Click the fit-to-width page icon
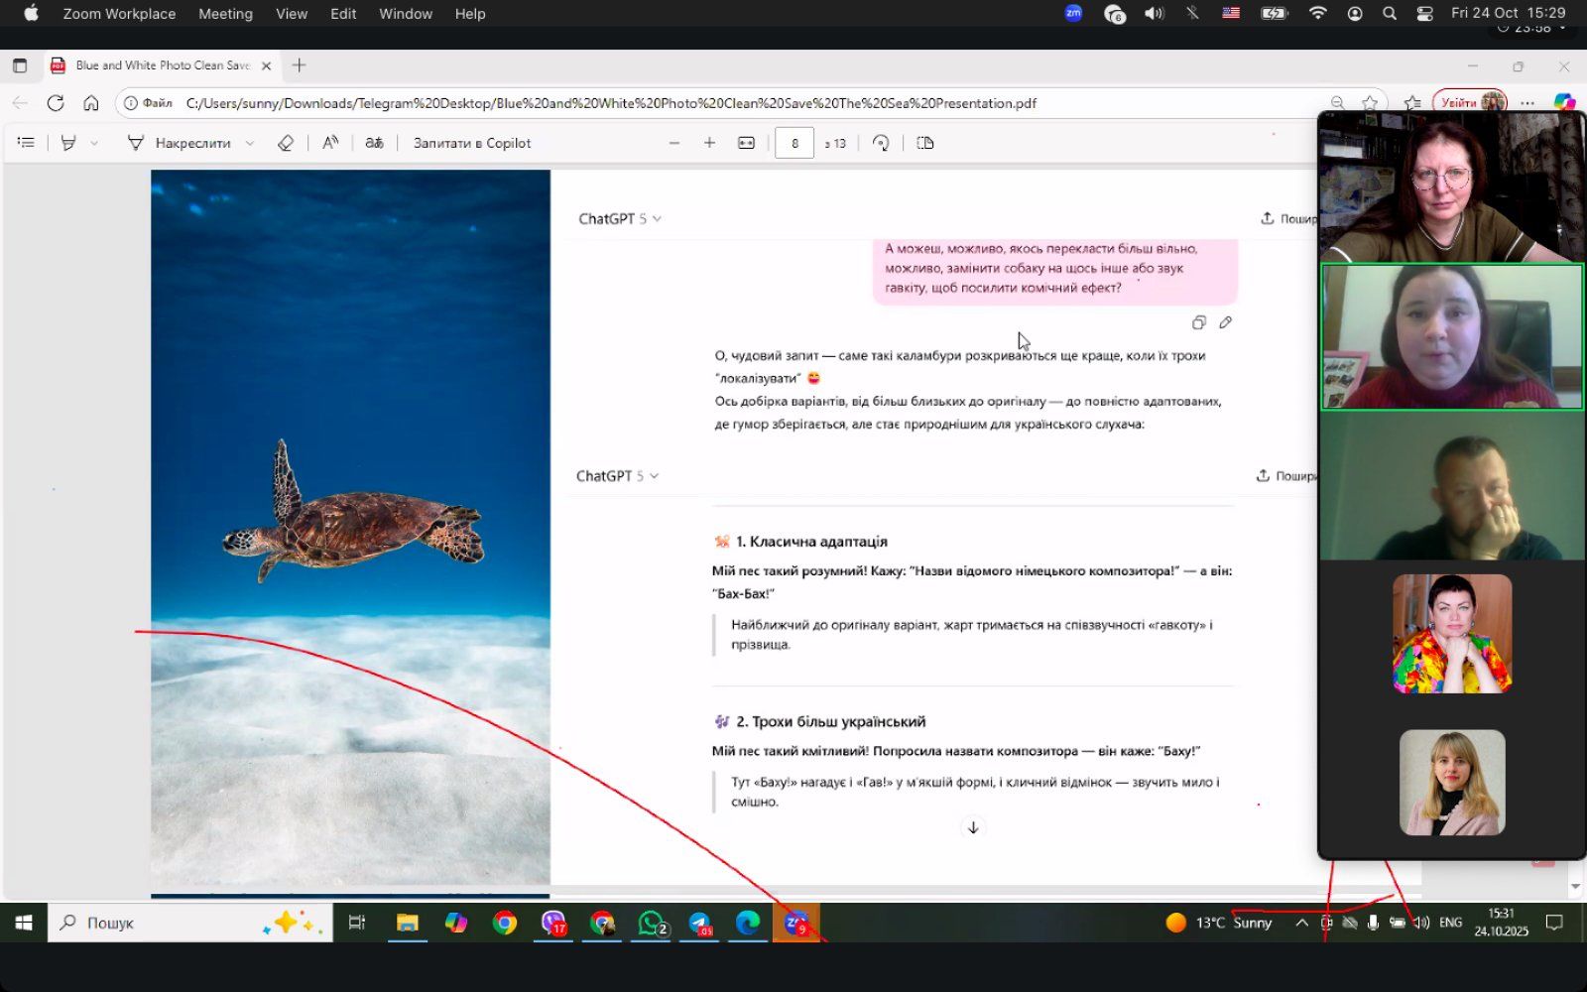This screenshot has height=992, width=1587. point(746,143)
